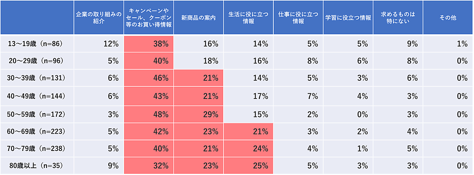Click the 新商品の案内 column header
474x175 pixels.
[198, 18]
